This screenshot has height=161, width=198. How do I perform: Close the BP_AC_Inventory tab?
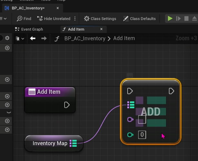point(58,8)
